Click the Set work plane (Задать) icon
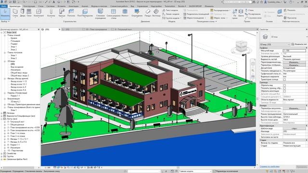The height and width of the screenshot is (173, 308). [280, 13]
